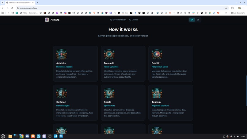Close the ARGOS browser tab
The image size is (247, 139).
tap(33, 3)
